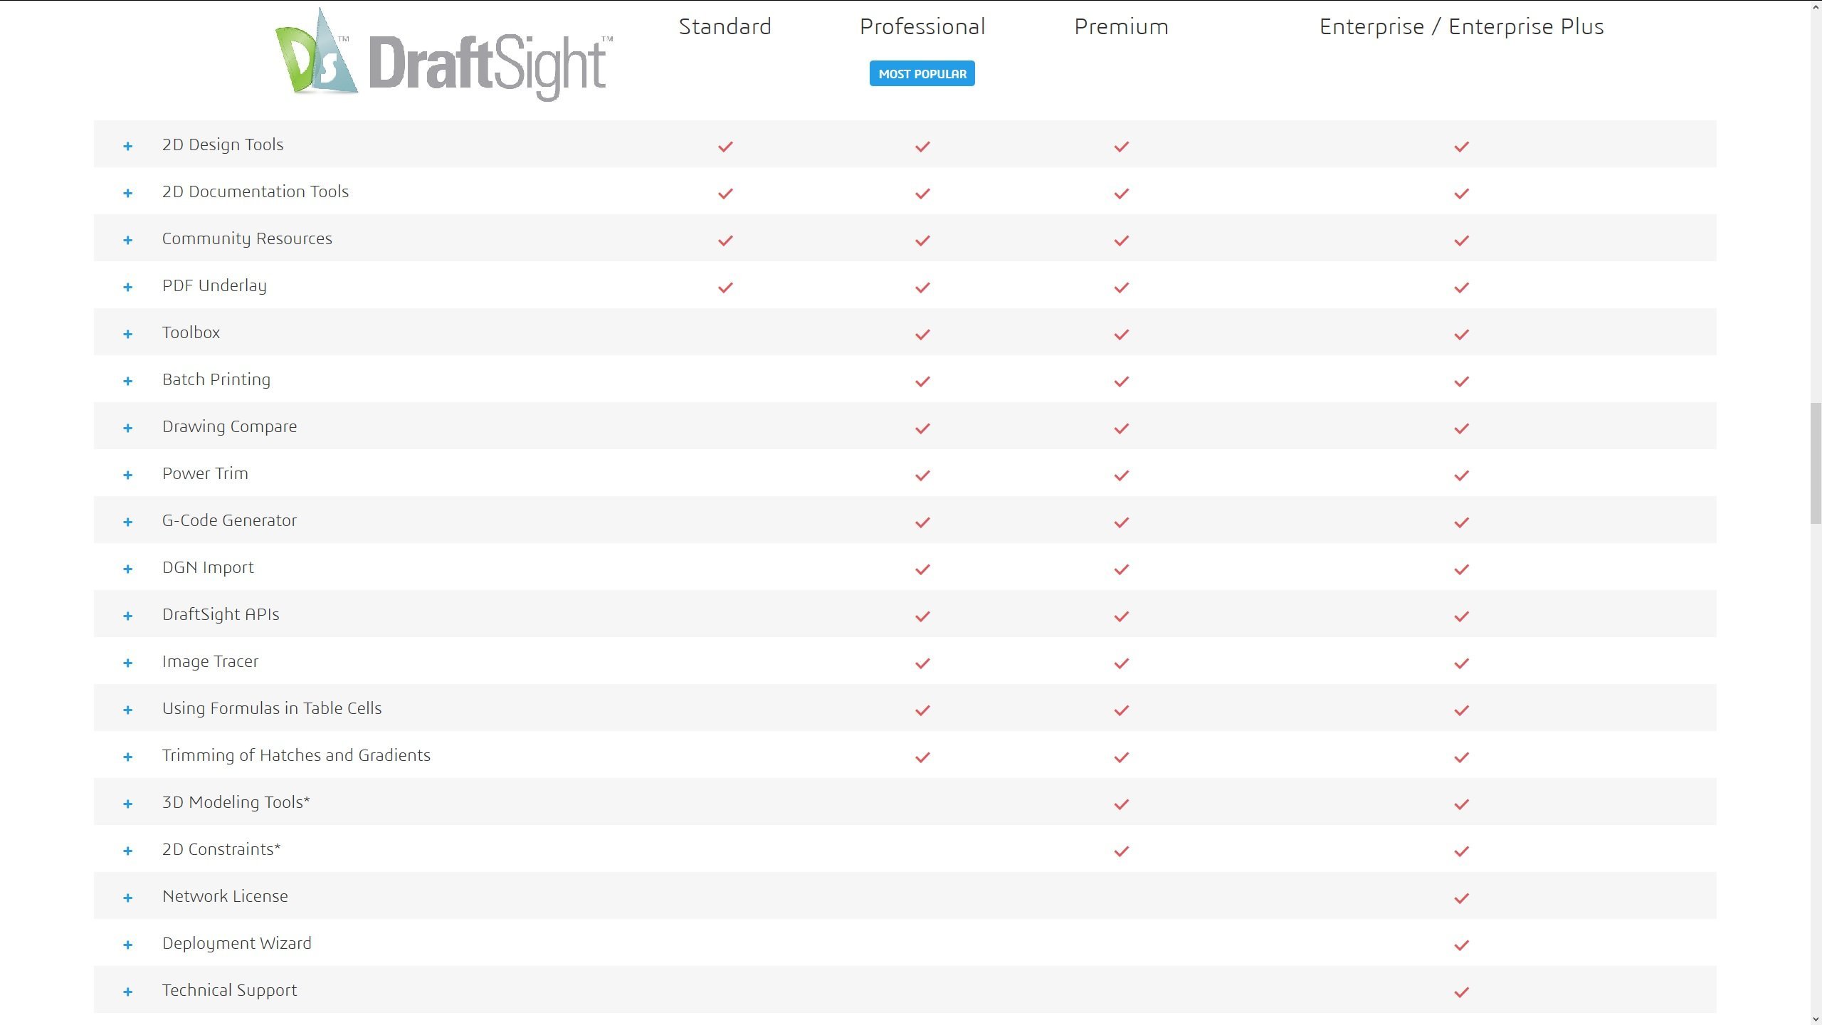1822x1025 pixels.
Task: Expand the Community Resources row
Action: pyautogui.click(x=127, y=241)
